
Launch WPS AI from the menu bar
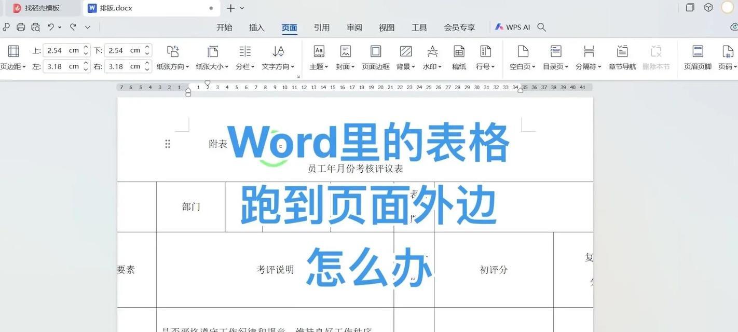pyautogui.click(x=513, y=27)
